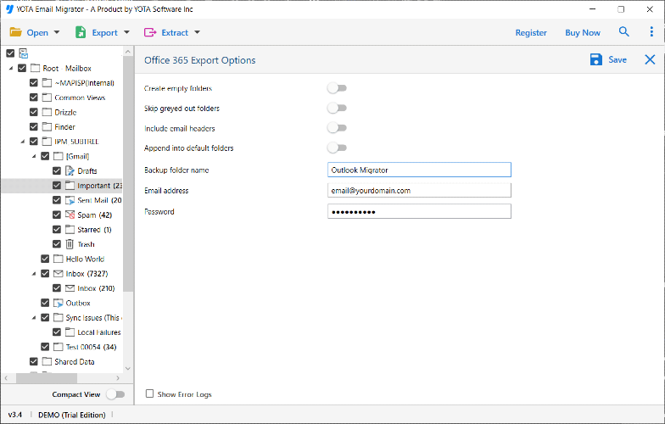Collapse the Sync Issues tree node
This screenshot has height=424, width=665.
34,318
